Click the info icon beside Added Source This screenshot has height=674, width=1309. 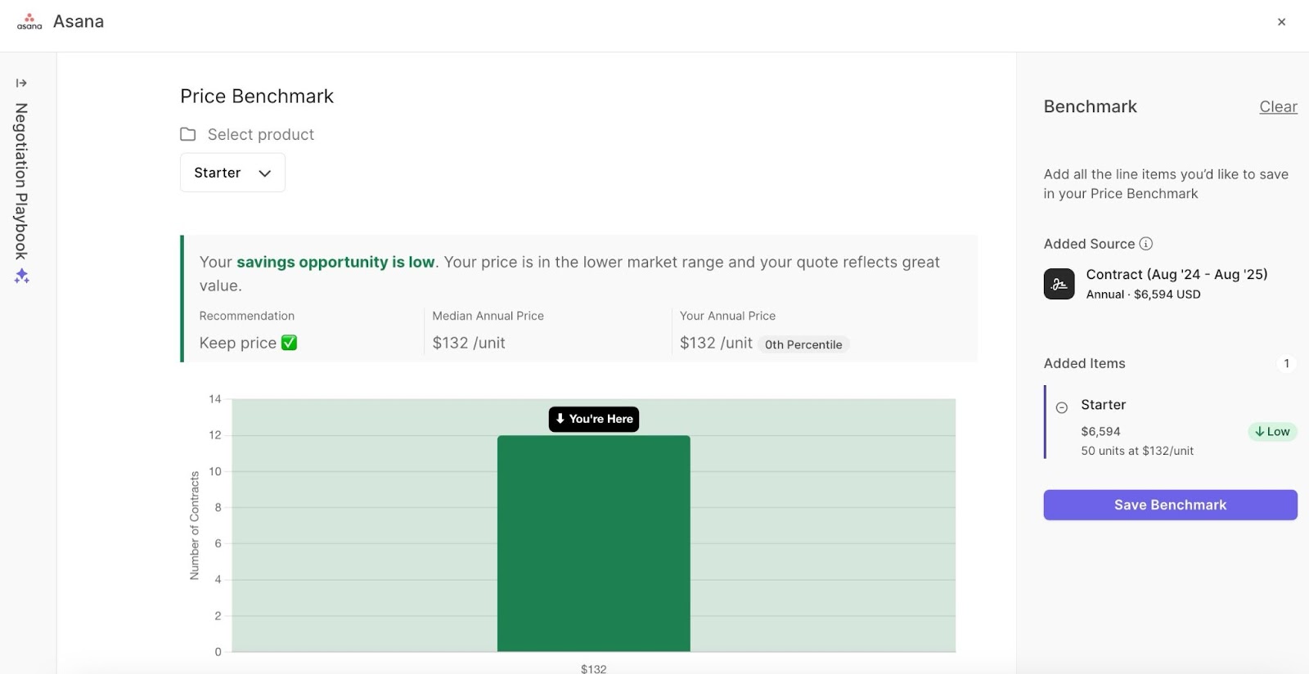(x=1145, y=244)
